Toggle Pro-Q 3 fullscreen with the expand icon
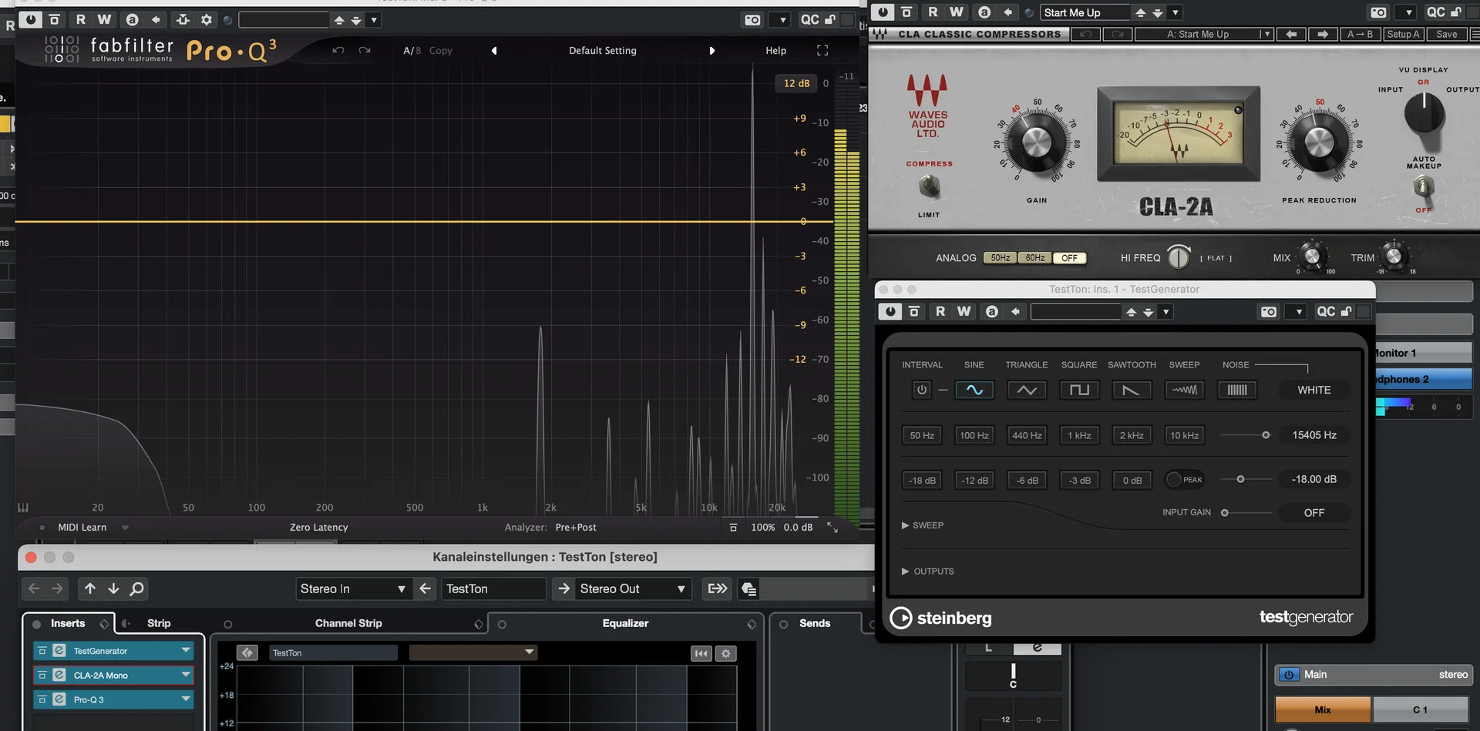Image resolution: width=1480 pixels, height=731 pixels. click(822, 50)
